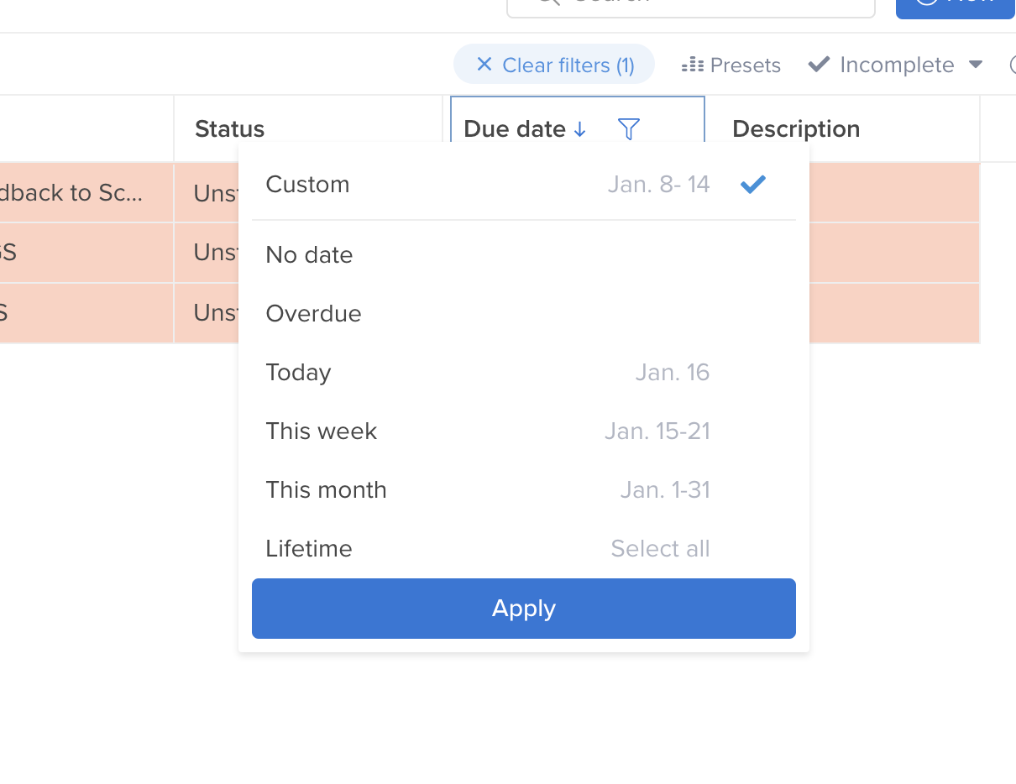Select the Lifetime filter option
This screenshot has height=784, width=1016.
tap(524, 549)
